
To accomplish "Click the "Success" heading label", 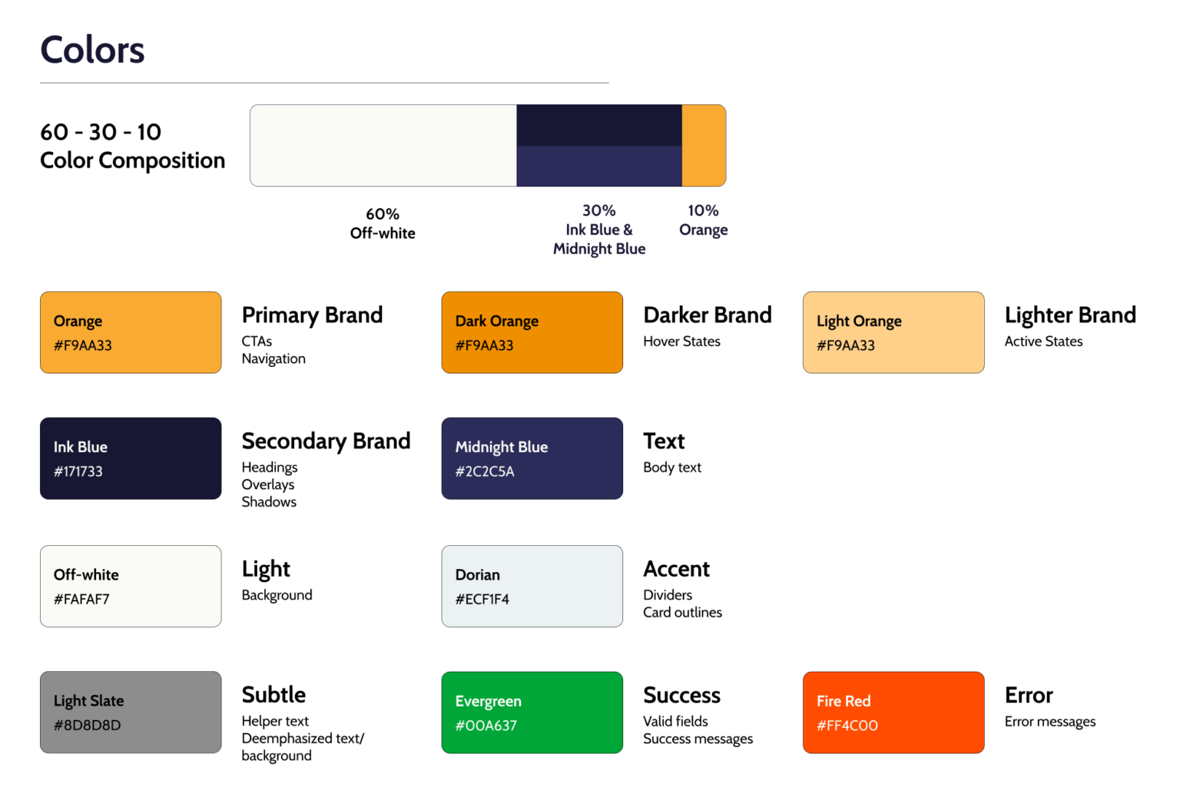I will pos(681,695).
